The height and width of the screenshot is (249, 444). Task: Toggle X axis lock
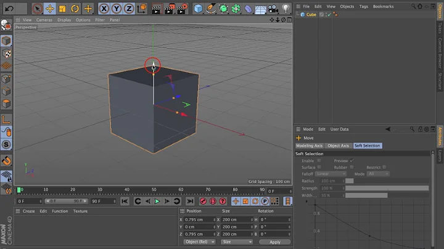click(104, 9)
